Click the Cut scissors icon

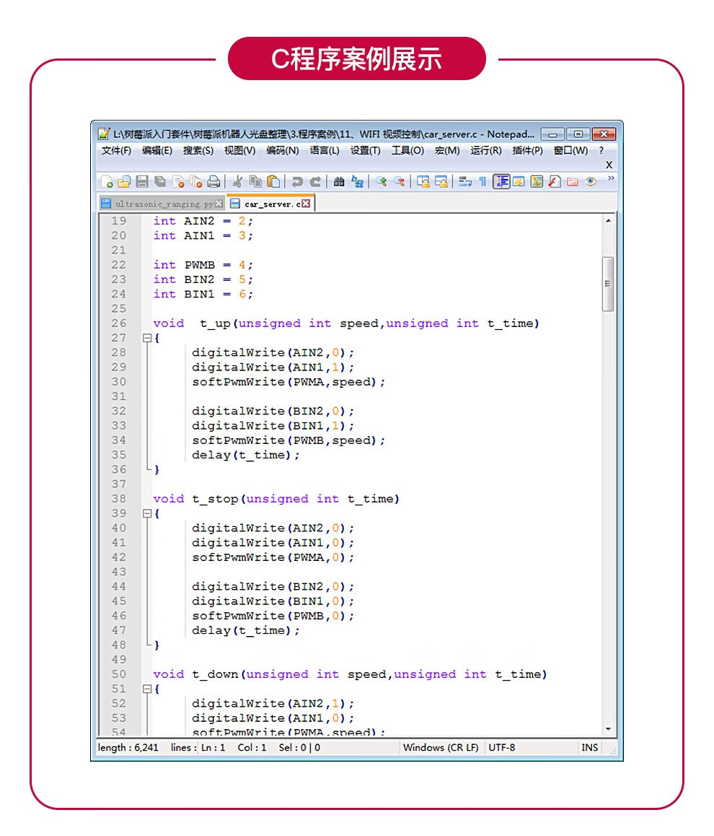point(237,182)
